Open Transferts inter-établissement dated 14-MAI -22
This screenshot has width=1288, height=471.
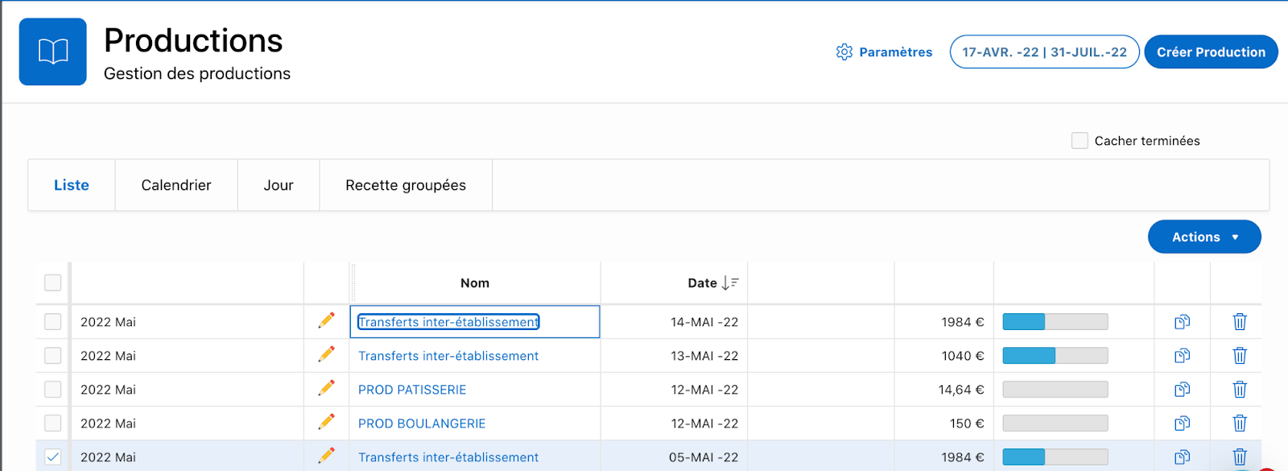448,322
